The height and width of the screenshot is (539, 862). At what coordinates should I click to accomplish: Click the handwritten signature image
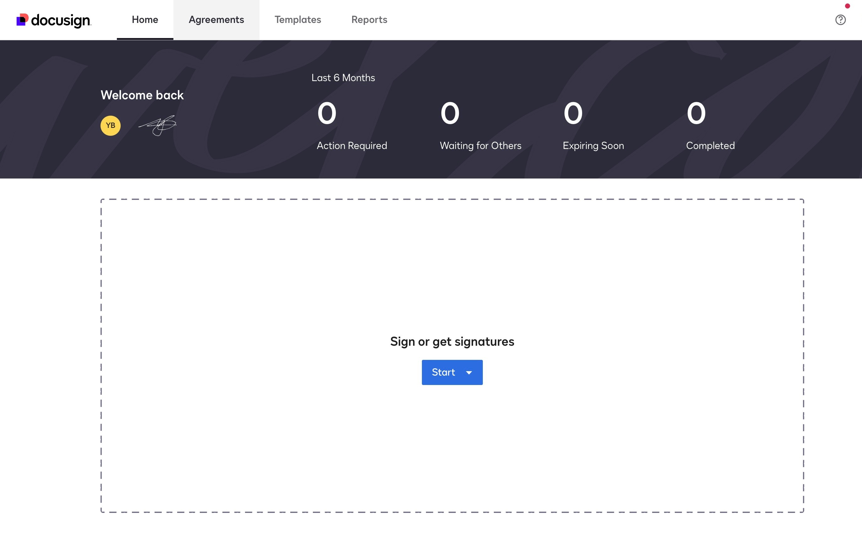[158, 125]
